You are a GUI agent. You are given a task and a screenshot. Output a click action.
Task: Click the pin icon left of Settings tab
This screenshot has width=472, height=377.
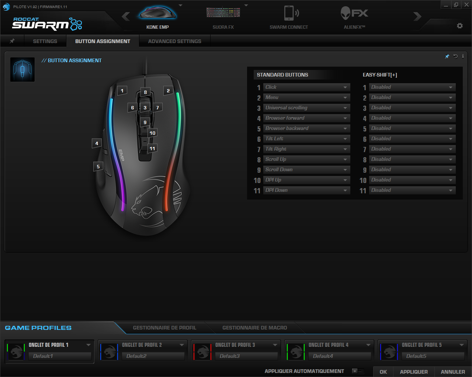12,41
